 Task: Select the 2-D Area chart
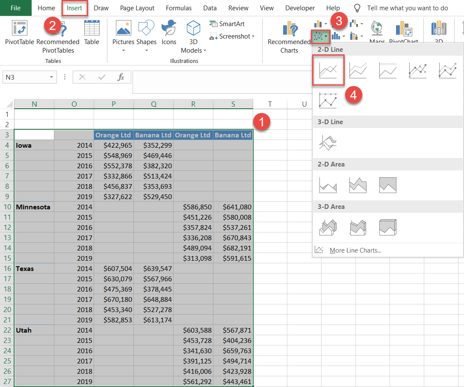[328, 185]
